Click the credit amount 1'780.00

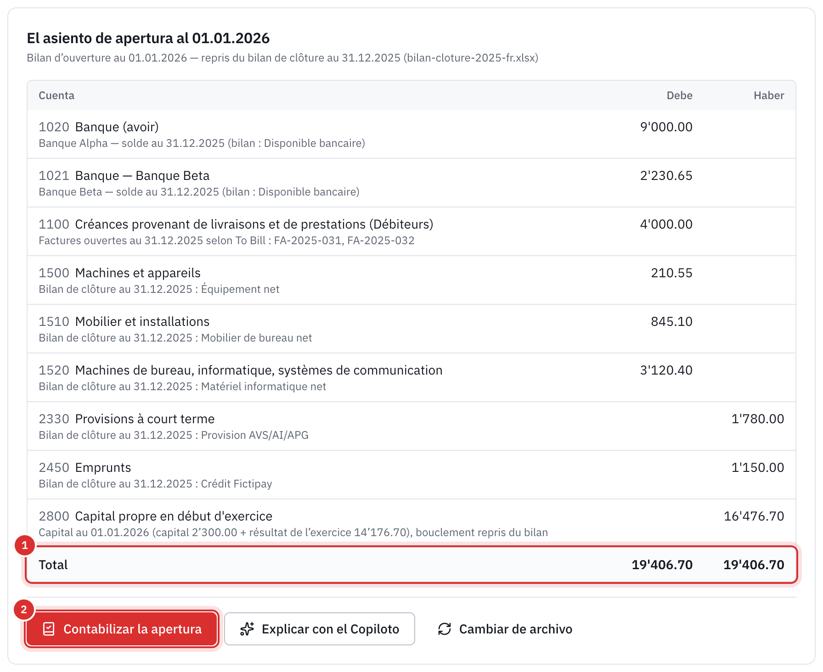pos(758,419)
